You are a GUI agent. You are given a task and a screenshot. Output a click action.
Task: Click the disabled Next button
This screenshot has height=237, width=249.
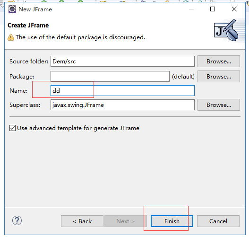(x=126, y=221)
